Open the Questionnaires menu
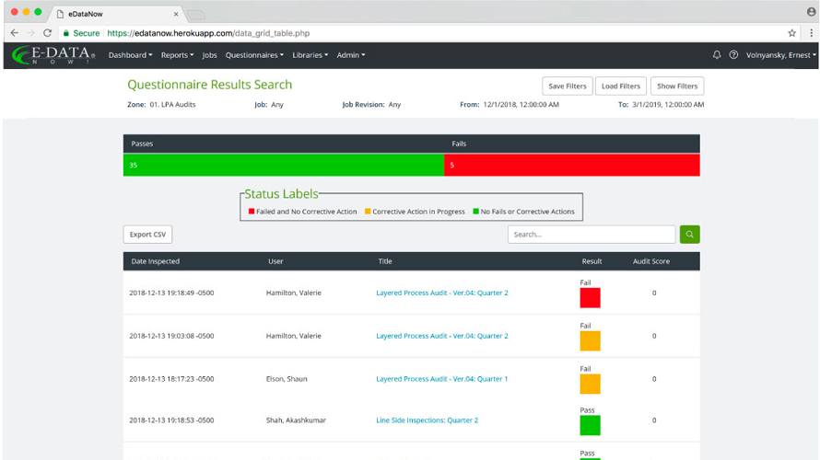 tap(254, 55)
